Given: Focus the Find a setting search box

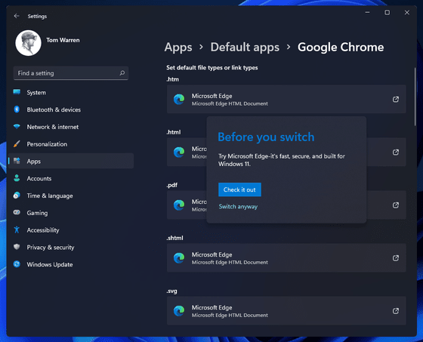Looking at the screenshot, I should [x=71, y=73].
